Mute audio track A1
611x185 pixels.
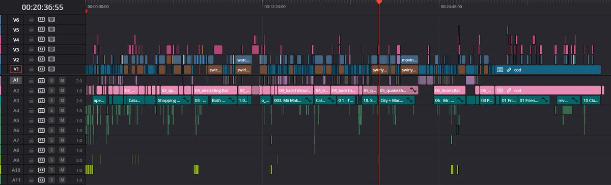tap(62, 80)
